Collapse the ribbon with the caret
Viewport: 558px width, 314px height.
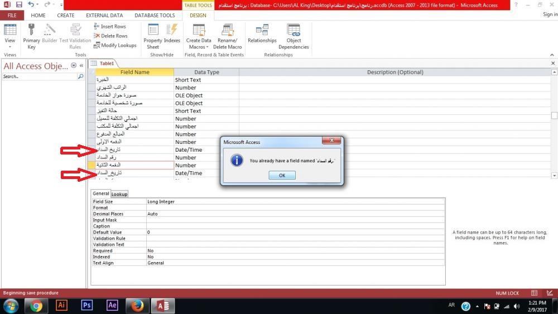coord(552,55)
